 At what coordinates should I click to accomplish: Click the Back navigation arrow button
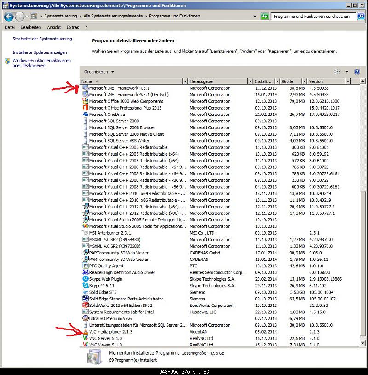[x=9, y=17]
